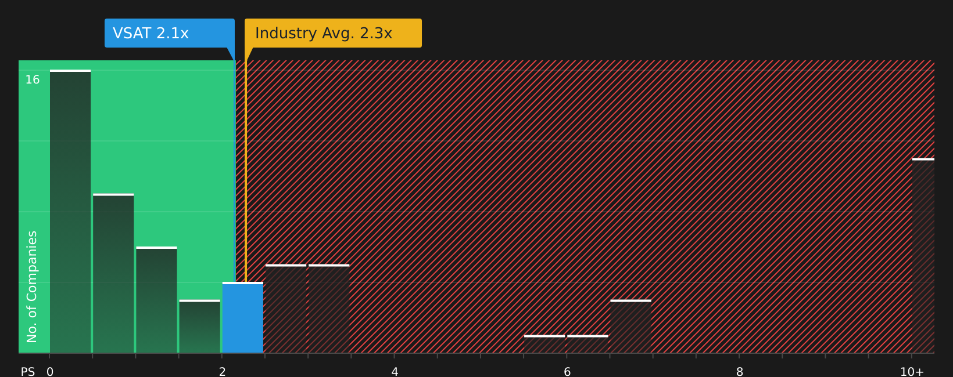Image resolution: width=953 pixels, height=377 pixels.
Task: Click the x-axis tick label 4
Action: [x=395, y=372]
